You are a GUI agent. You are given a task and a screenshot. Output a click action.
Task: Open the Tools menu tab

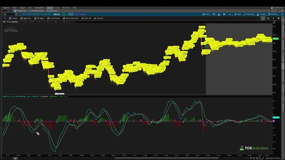(57, 8)
